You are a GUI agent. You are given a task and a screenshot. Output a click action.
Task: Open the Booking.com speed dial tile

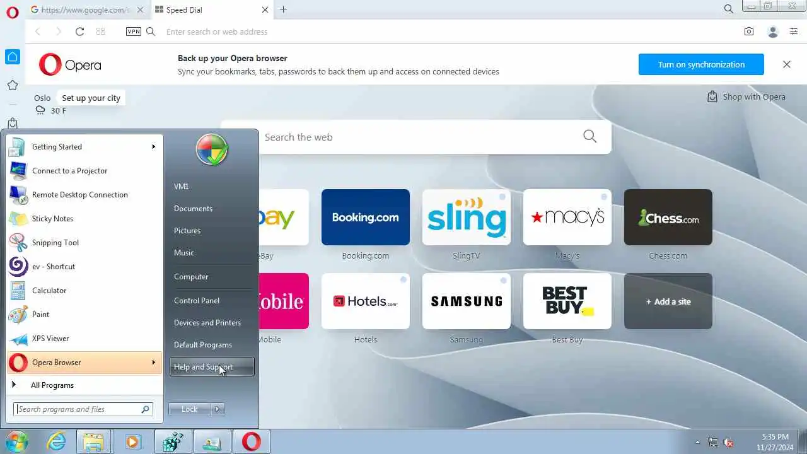click(366, 218)
